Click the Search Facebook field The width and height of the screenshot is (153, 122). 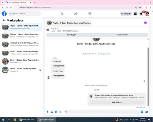pyautogui.click(x=24, y=14)
